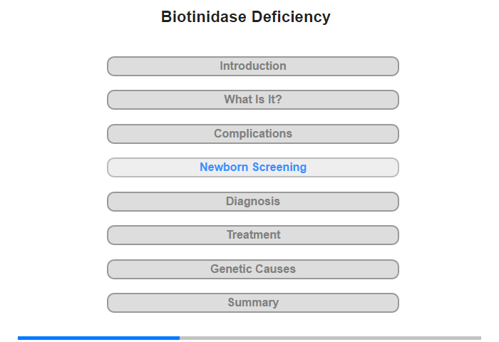Go to the What Is It? section

pos(253,100)
